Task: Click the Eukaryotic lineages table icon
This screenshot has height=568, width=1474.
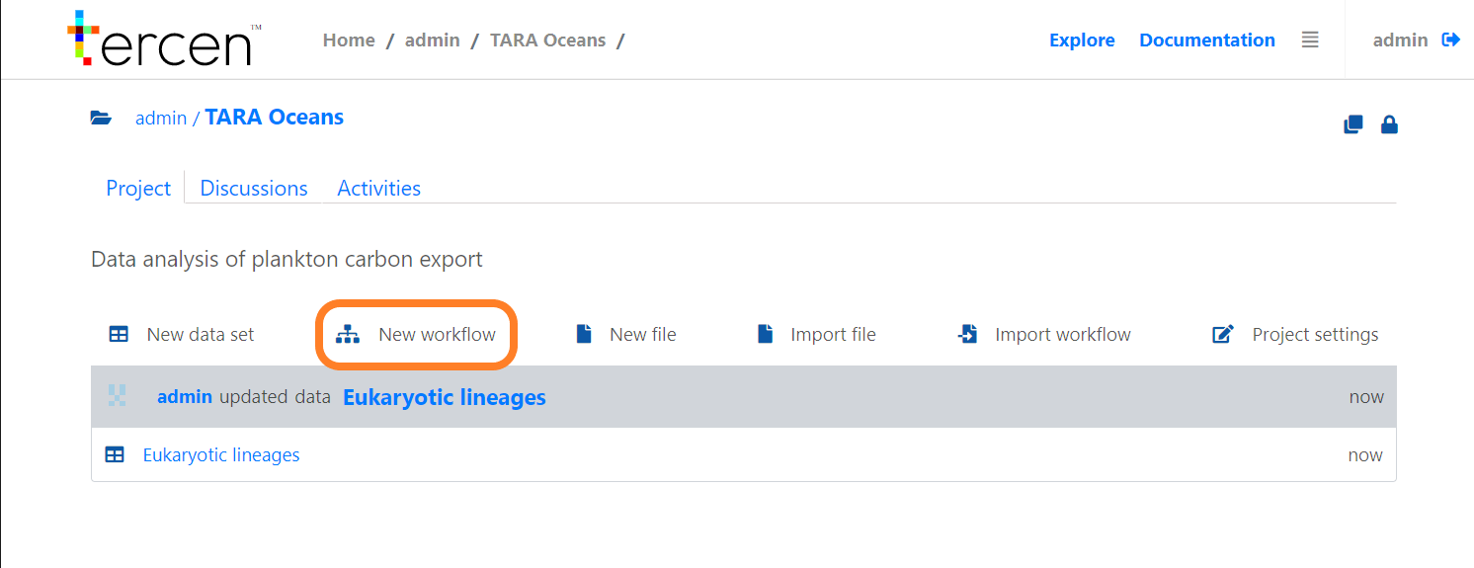Action: click(x=115, y=454)
